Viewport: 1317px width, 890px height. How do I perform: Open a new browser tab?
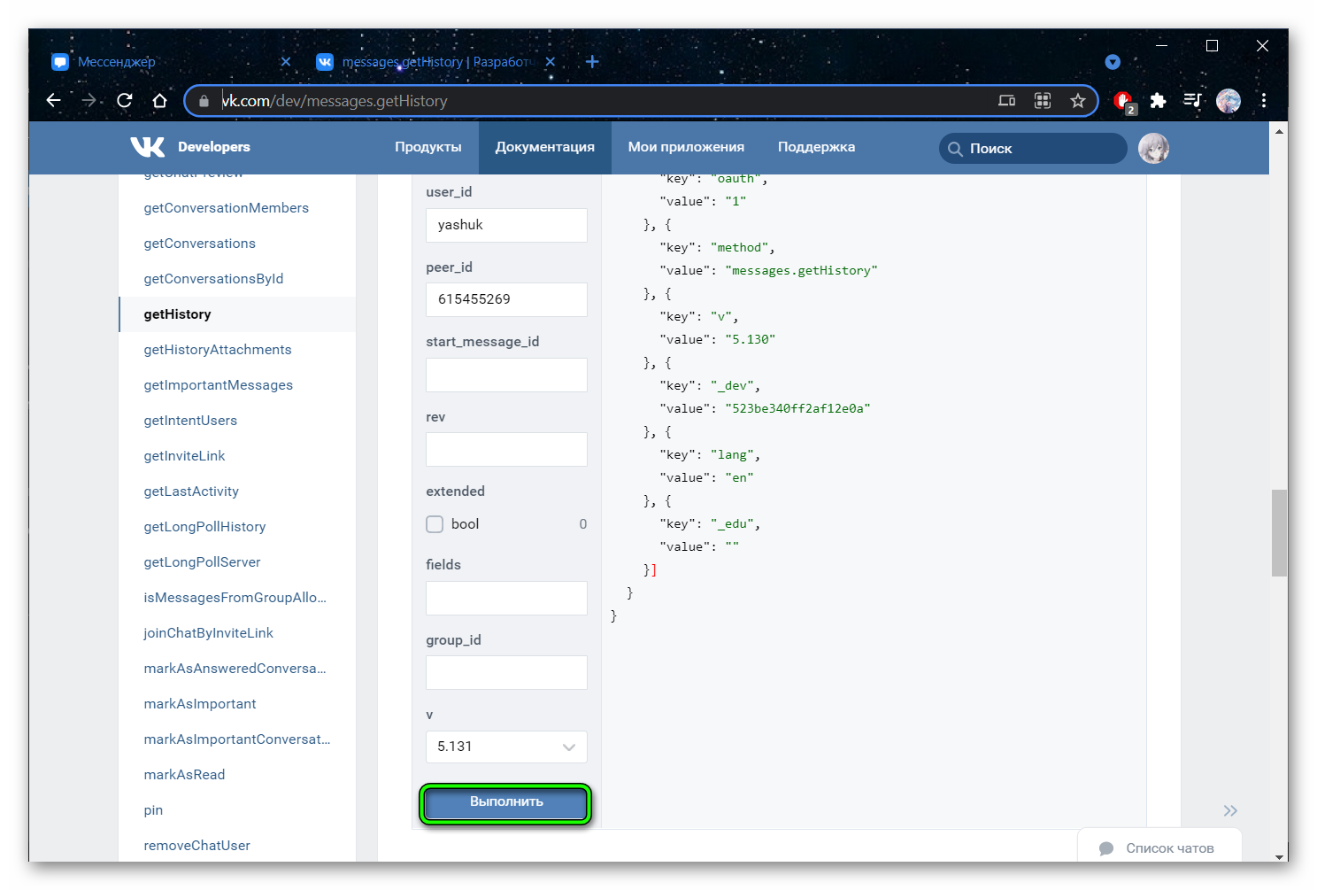592,62
